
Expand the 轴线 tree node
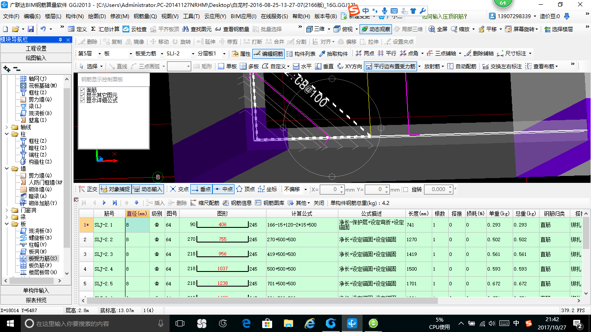(x=6, y=127)
